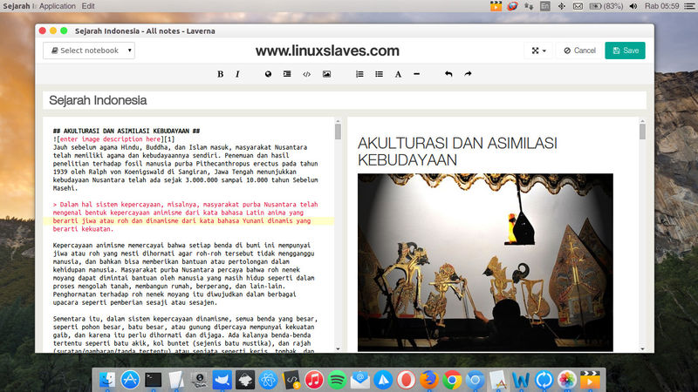698x392 pixels.
Task: Click the markdown heading line AKULTURASI DAN ASIMILASI
Action: (x=127, y=132)
